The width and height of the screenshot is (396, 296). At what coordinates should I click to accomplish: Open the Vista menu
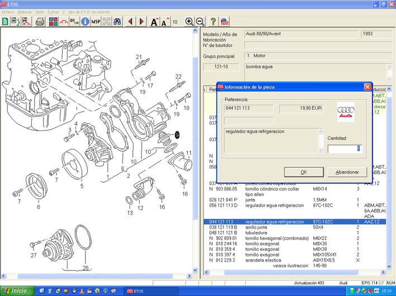tap(40, 12)
